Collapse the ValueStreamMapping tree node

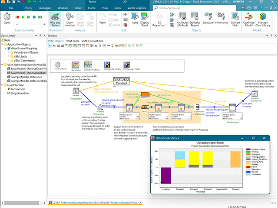pyautogui.click(x=6, y=49)
